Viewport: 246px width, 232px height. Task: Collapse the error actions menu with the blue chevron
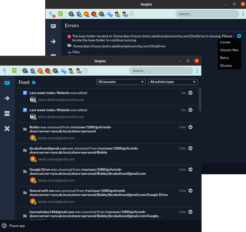tap(239, 36)
